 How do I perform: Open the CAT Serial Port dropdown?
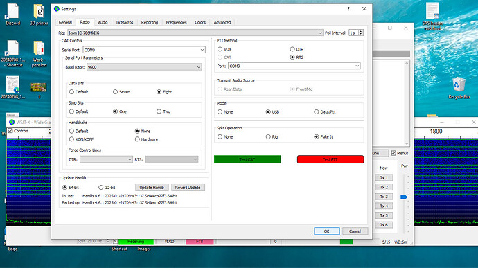(144, 50)
